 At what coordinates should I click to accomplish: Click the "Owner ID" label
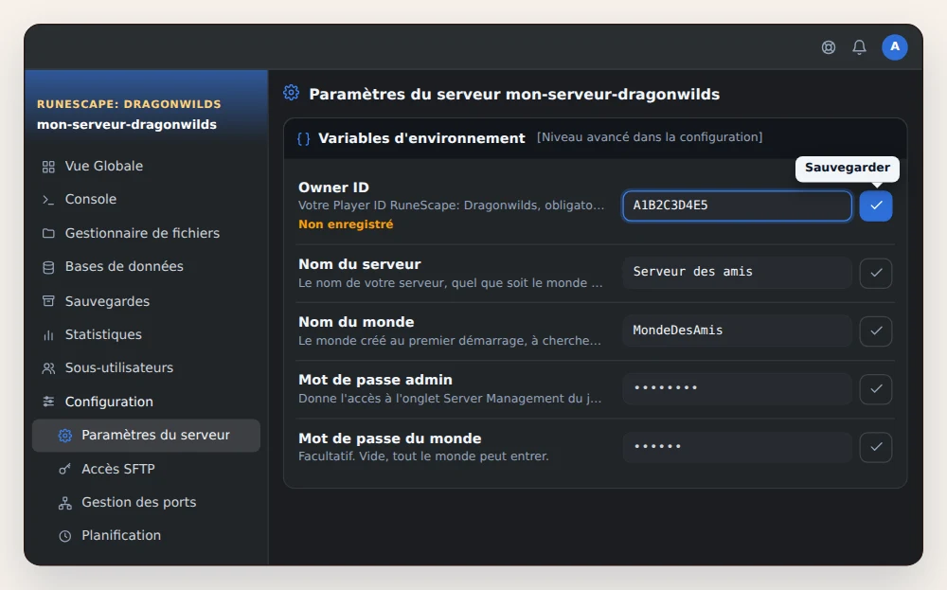pyautogui.click(x=333, y=188)
